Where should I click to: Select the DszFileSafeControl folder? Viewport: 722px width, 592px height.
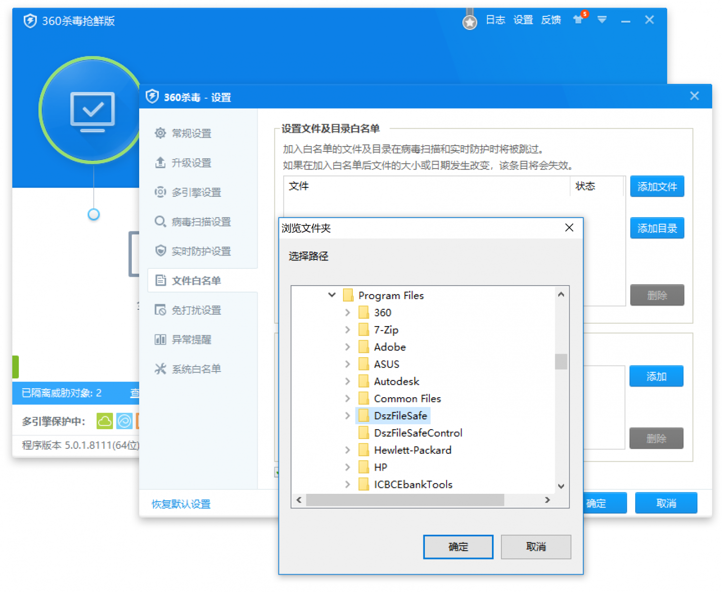[x=418, y=433]
